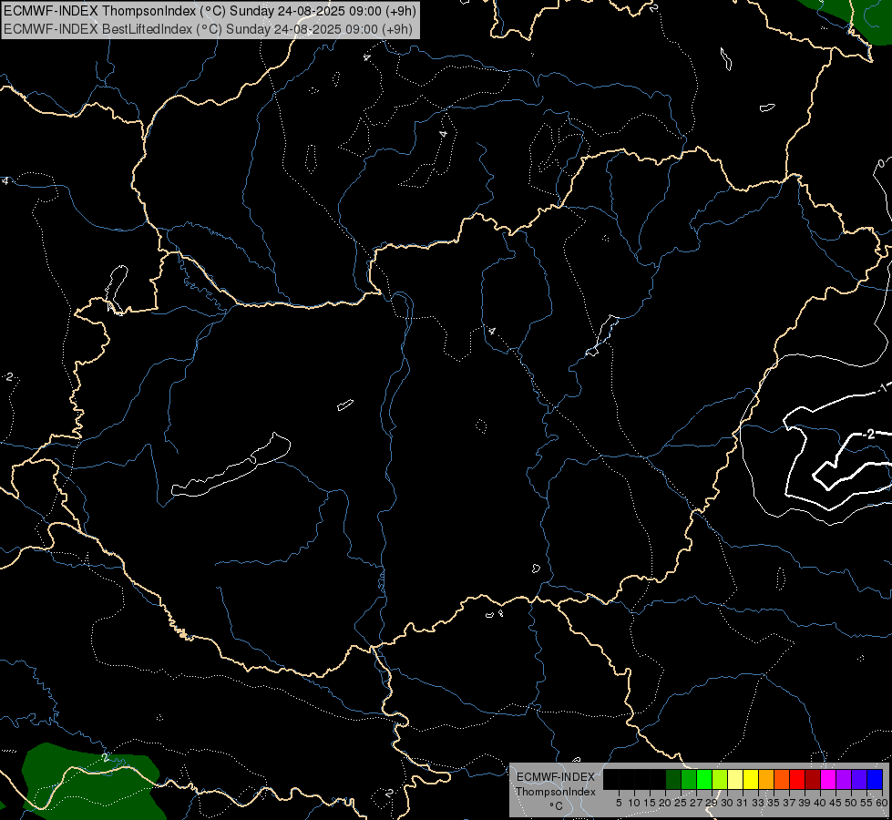Screen dimensions: 892x820
Task: Select the orange 33-35 legend swatch
Action: [x=766, y=779]
